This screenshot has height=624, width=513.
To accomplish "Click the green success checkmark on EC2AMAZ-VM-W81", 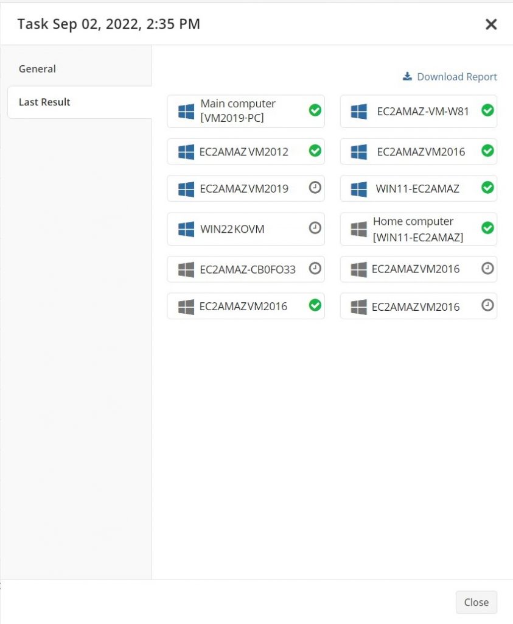I will pos(487,111).
